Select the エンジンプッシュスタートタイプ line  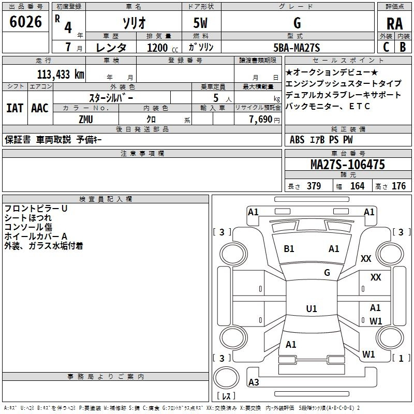click(x=343, y=83)
